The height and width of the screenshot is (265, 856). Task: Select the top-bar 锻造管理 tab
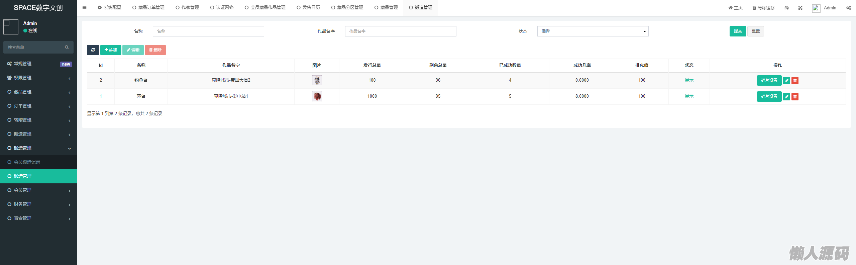421,8
